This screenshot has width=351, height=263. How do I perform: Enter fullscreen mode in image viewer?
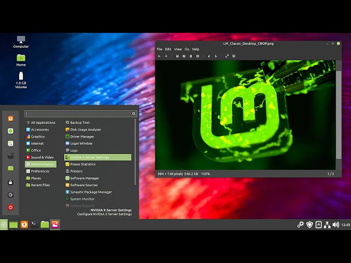(227, 56)
